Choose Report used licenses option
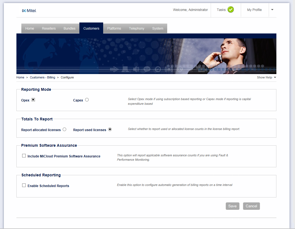 110,129
